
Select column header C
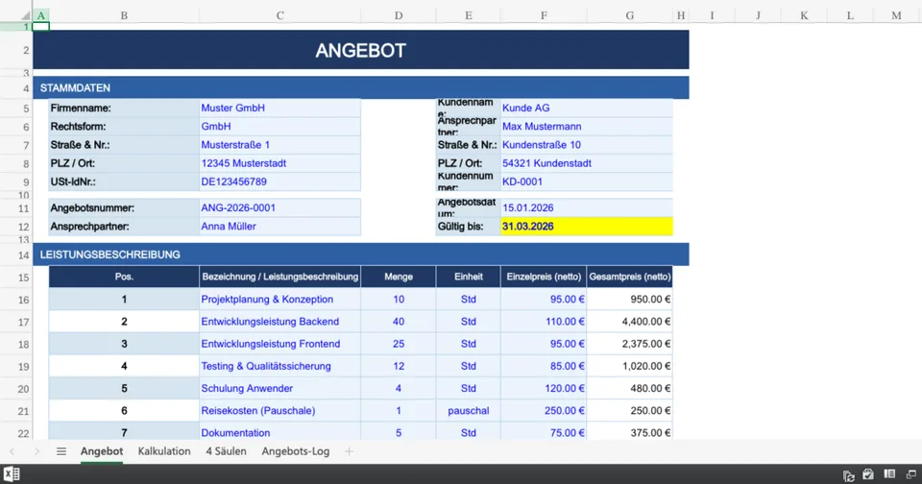coord(279,16)
